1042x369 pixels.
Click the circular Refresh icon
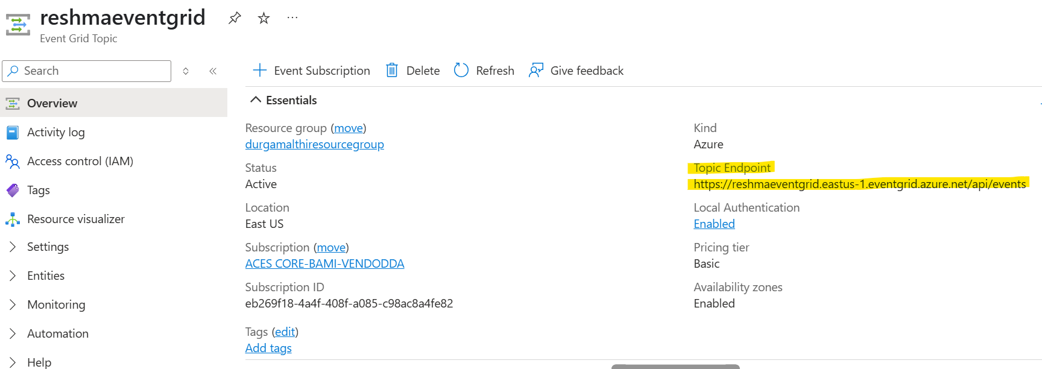[461, 71]
